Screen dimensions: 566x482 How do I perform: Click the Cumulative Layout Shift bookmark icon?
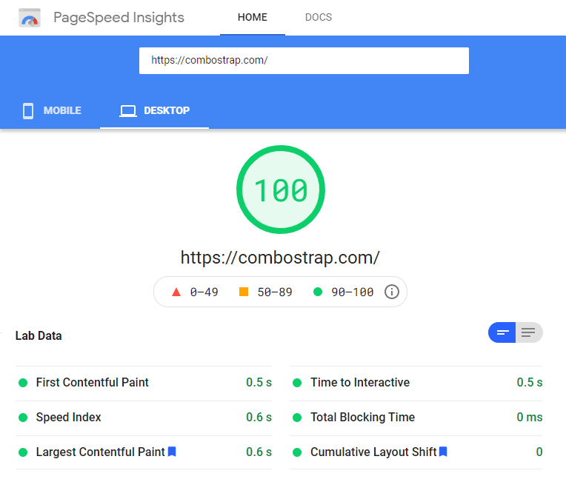point(443,452)
